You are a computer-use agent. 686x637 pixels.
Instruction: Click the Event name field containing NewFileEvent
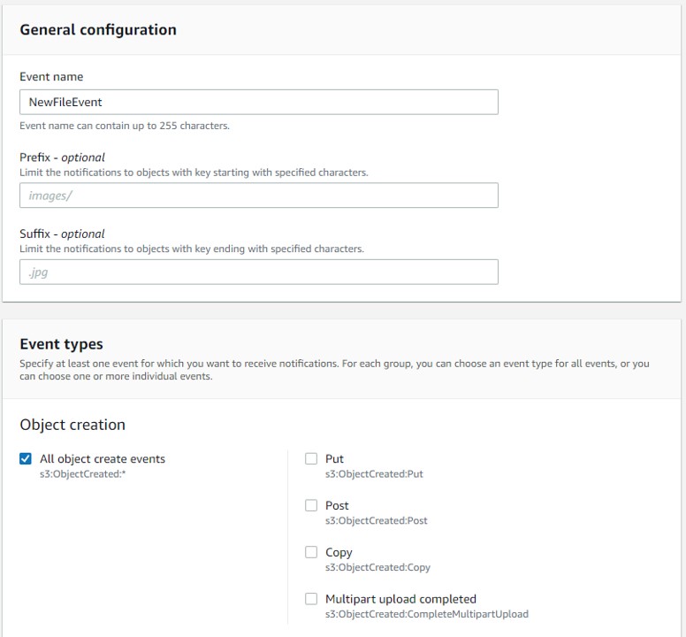pos(258,102)
